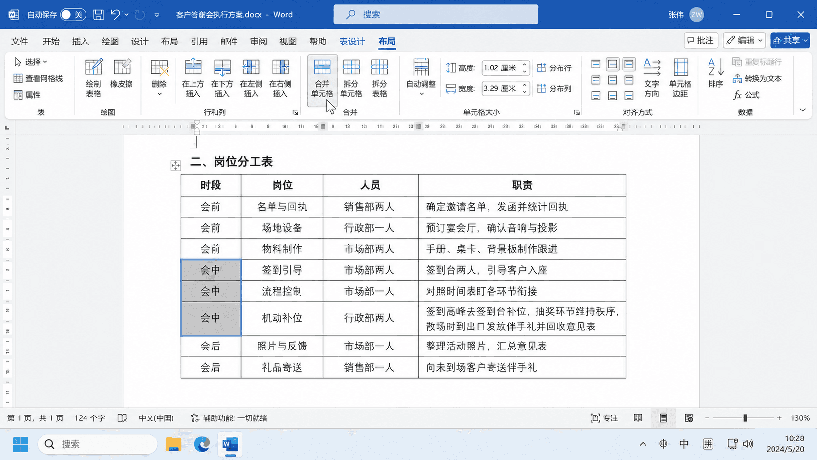Open Cell Margins (单元格边距) settings
The width and height of the screenshot is (817, 460).
(680, 78)
